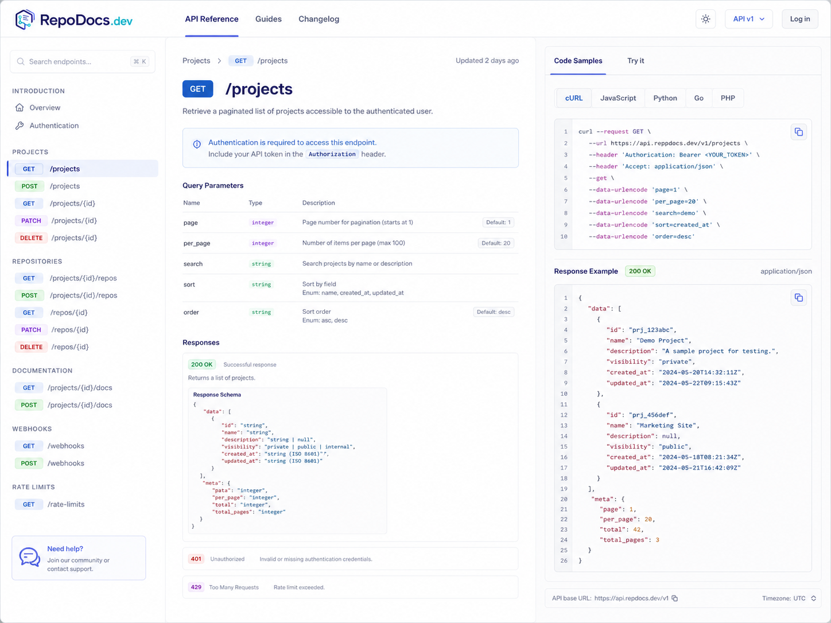Click the order parameter name
831x623 pixels.
[191, 312]
